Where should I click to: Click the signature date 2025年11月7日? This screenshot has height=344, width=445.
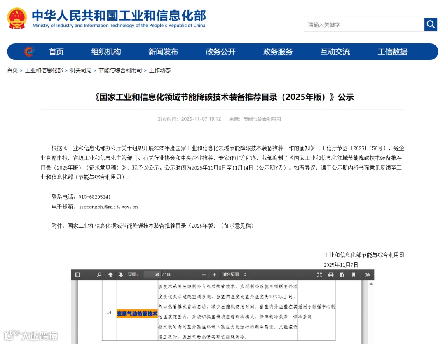[x=341, y=265]
